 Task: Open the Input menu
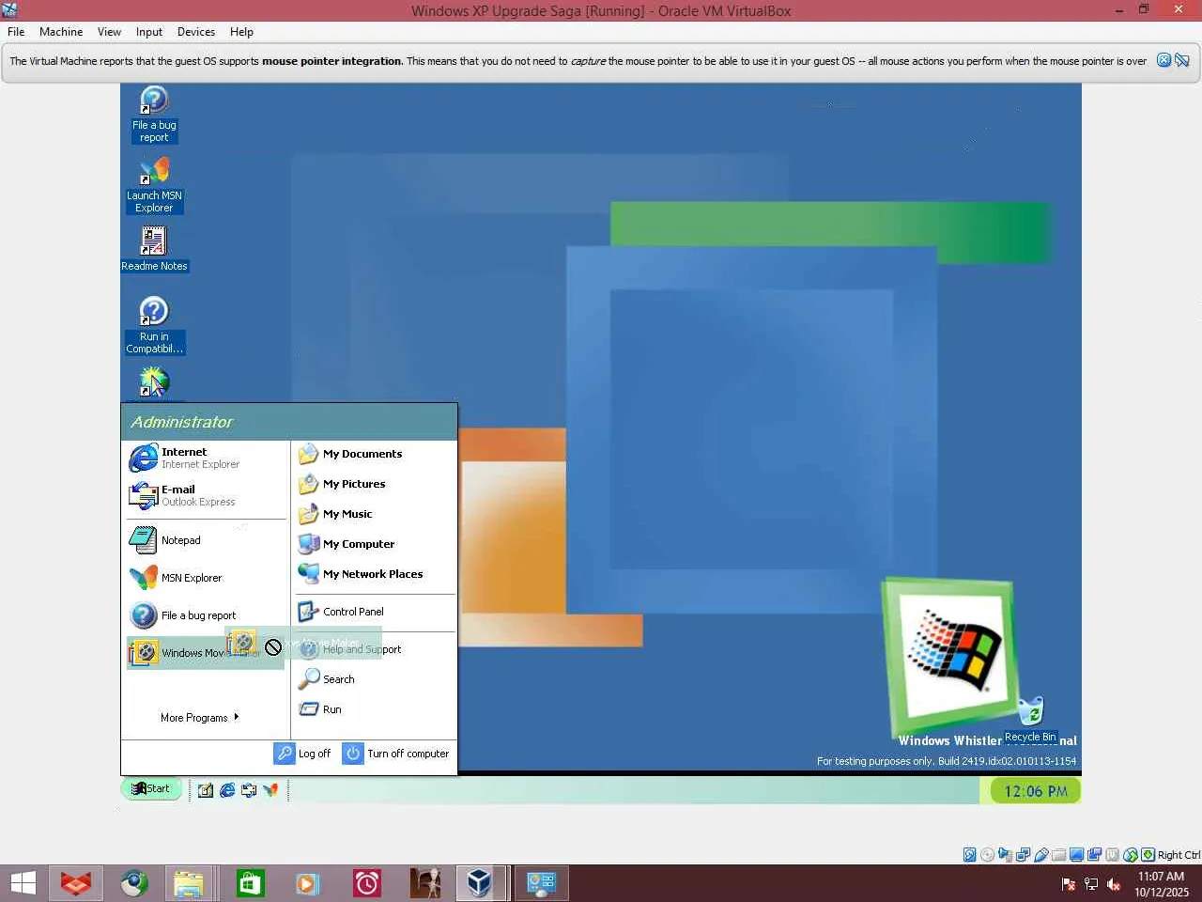click(x=149, y=32)
